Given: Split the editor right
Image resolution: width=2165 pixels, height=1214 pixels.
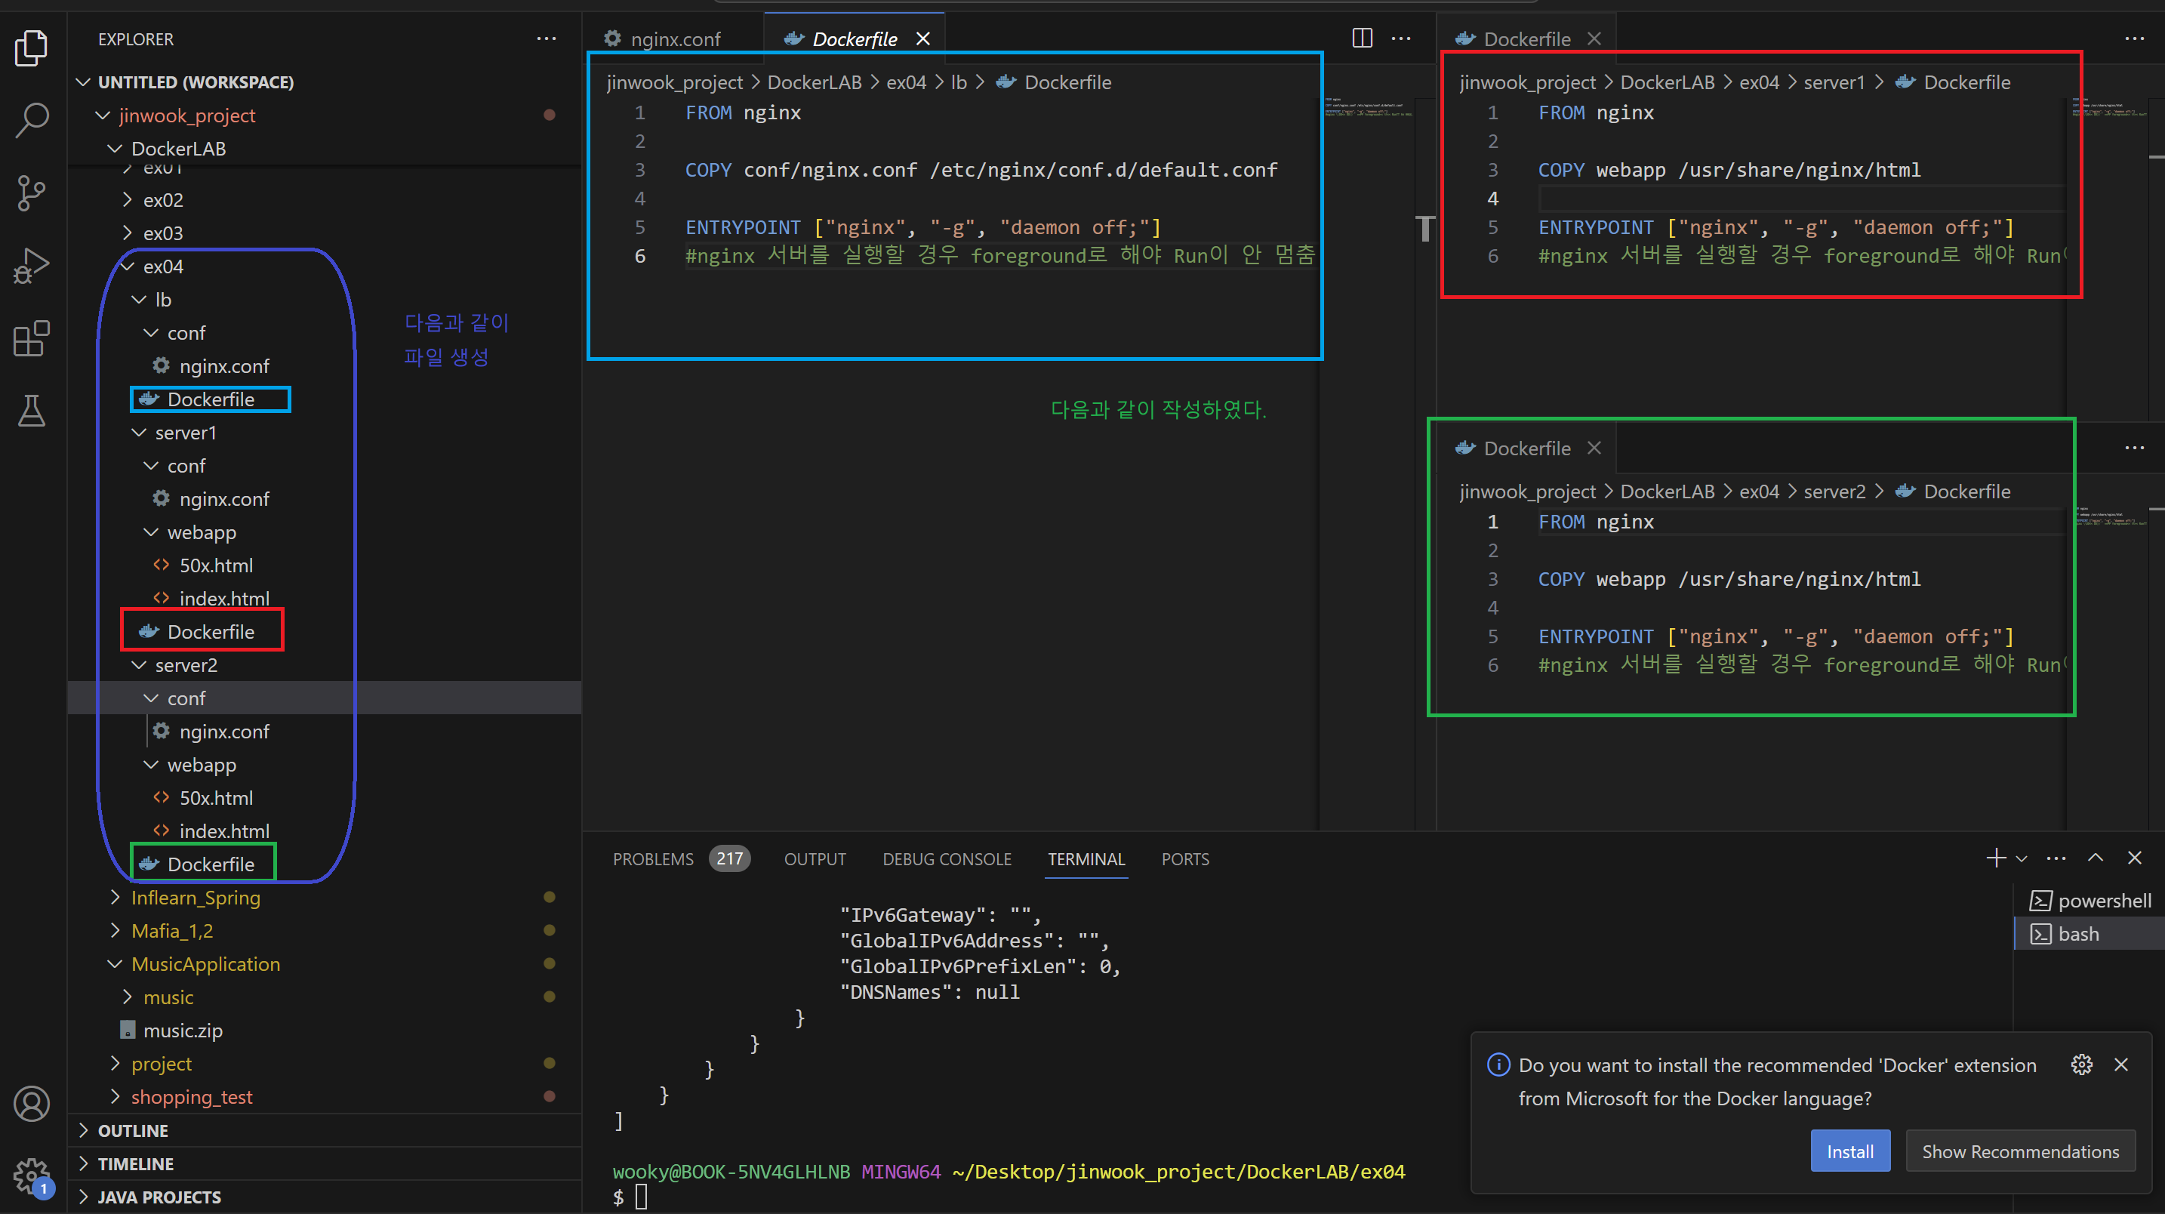Looking at the screenshot, I should [x=1362, y=39].
